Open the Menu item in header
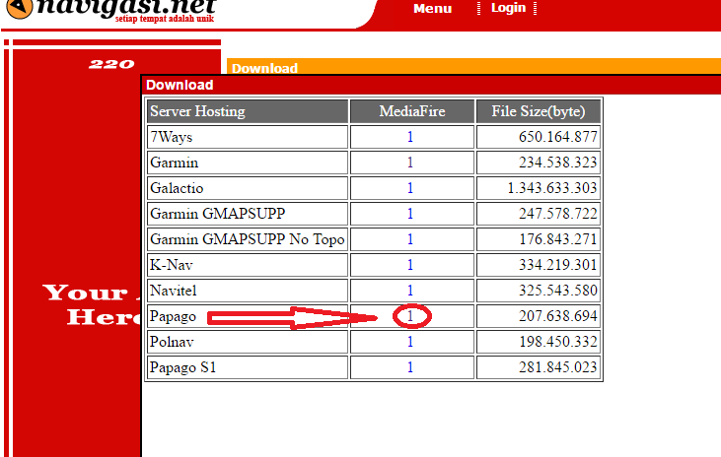Image resolution: width=721 pixels, height=457 pixels. [x=432, y=8]
